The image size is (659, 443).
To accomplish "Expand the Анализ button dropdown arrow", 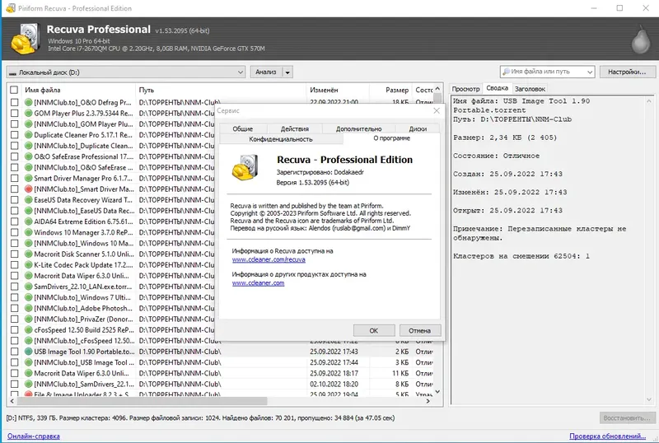I will 287,72.
